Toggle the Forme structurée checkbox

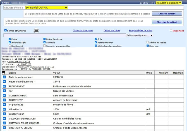pyautogui.click(x=6, y=31)
